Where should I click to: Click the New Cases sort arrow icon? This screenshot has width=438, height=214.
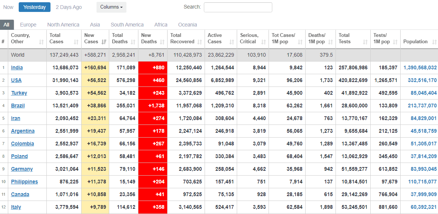click(x=104, y=42)
